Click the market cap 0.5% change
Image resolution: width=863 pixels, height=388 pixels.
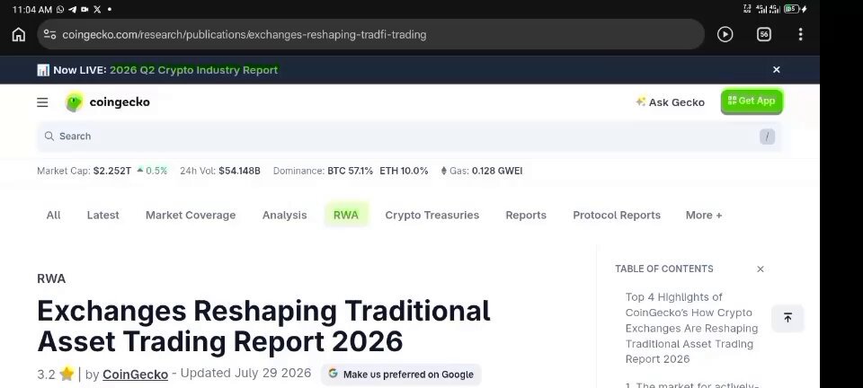[x=153, y=171]
